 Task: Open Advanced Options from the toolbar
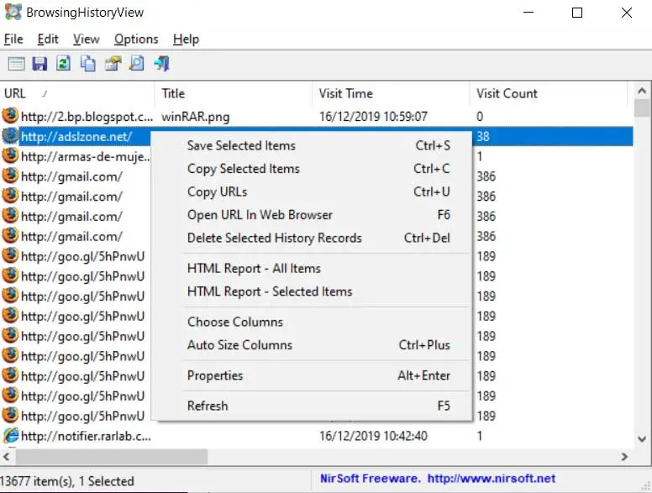[16, 64]
